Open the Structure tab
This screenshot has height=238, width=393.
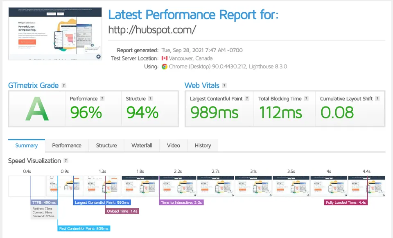point(106,145)
